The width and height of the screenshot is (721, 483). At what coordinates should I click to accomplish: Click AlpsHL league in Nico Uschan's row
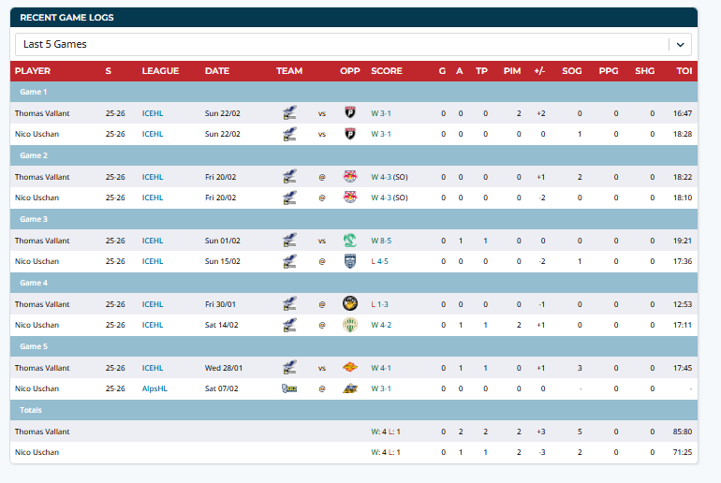click(x=154, y=388)
